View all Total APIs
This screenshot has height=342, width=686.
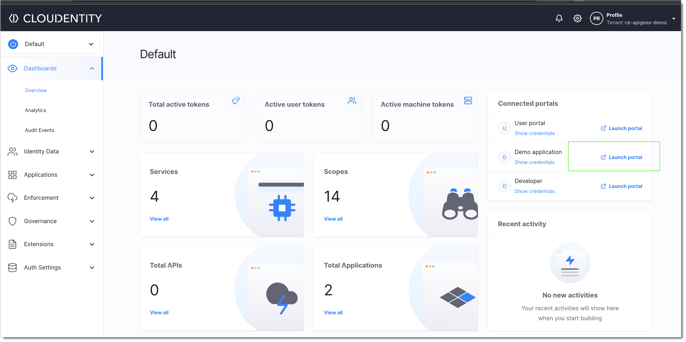point(159,312)
